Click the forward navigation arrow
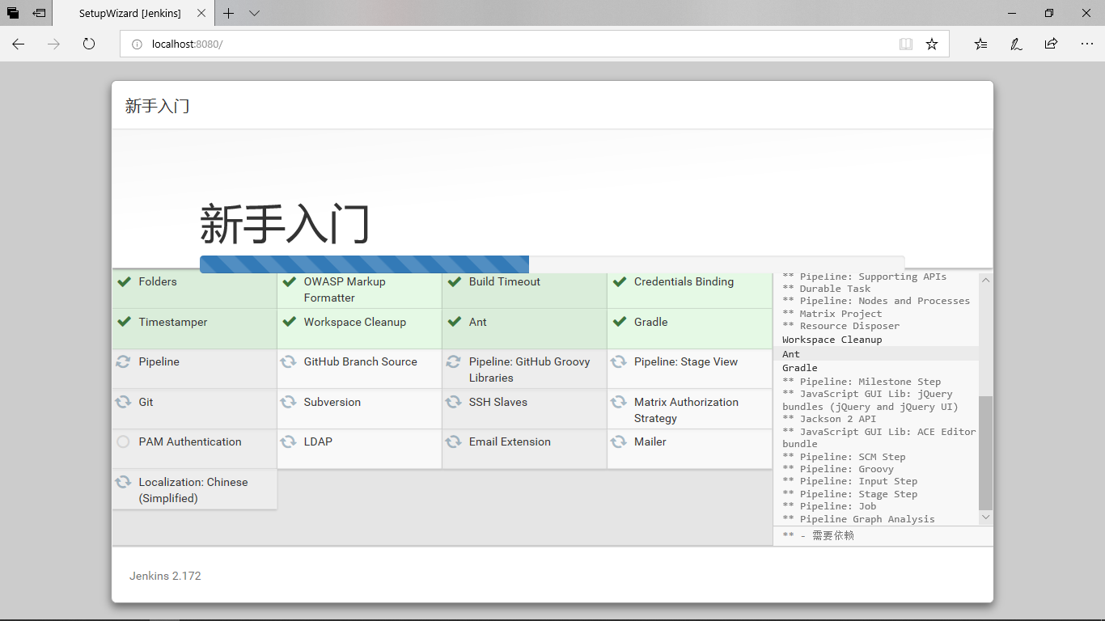Image resolution: width=1105 pixels, height=621 pixels. [x=53, y=44]
